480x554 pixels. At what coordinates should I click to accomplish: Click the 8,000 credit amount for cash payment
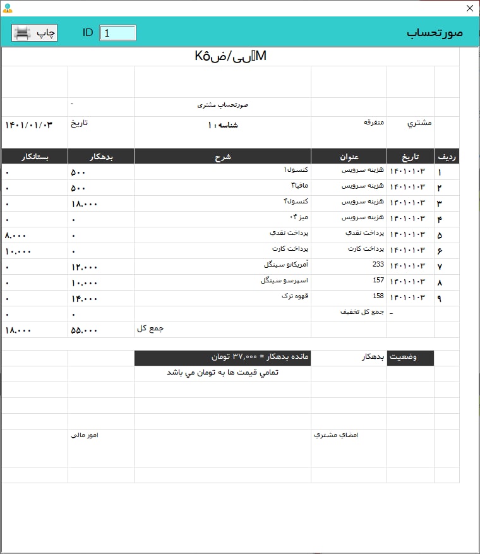pos(16,235)
